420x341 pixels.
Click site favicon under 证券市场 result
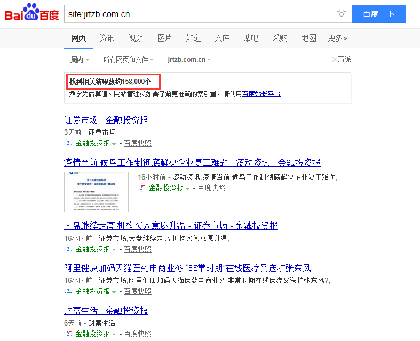(68, 143)
